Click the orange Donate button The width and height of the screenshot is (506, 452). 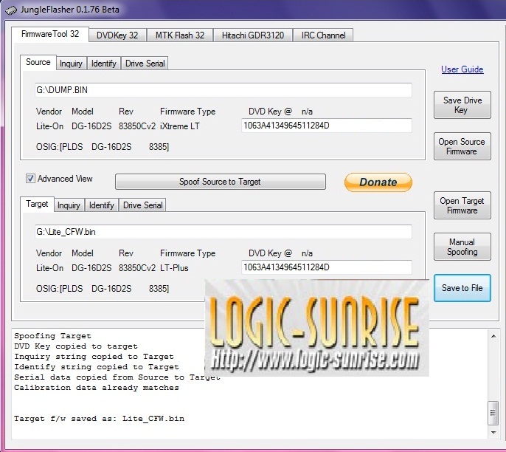tap(378, 182)
